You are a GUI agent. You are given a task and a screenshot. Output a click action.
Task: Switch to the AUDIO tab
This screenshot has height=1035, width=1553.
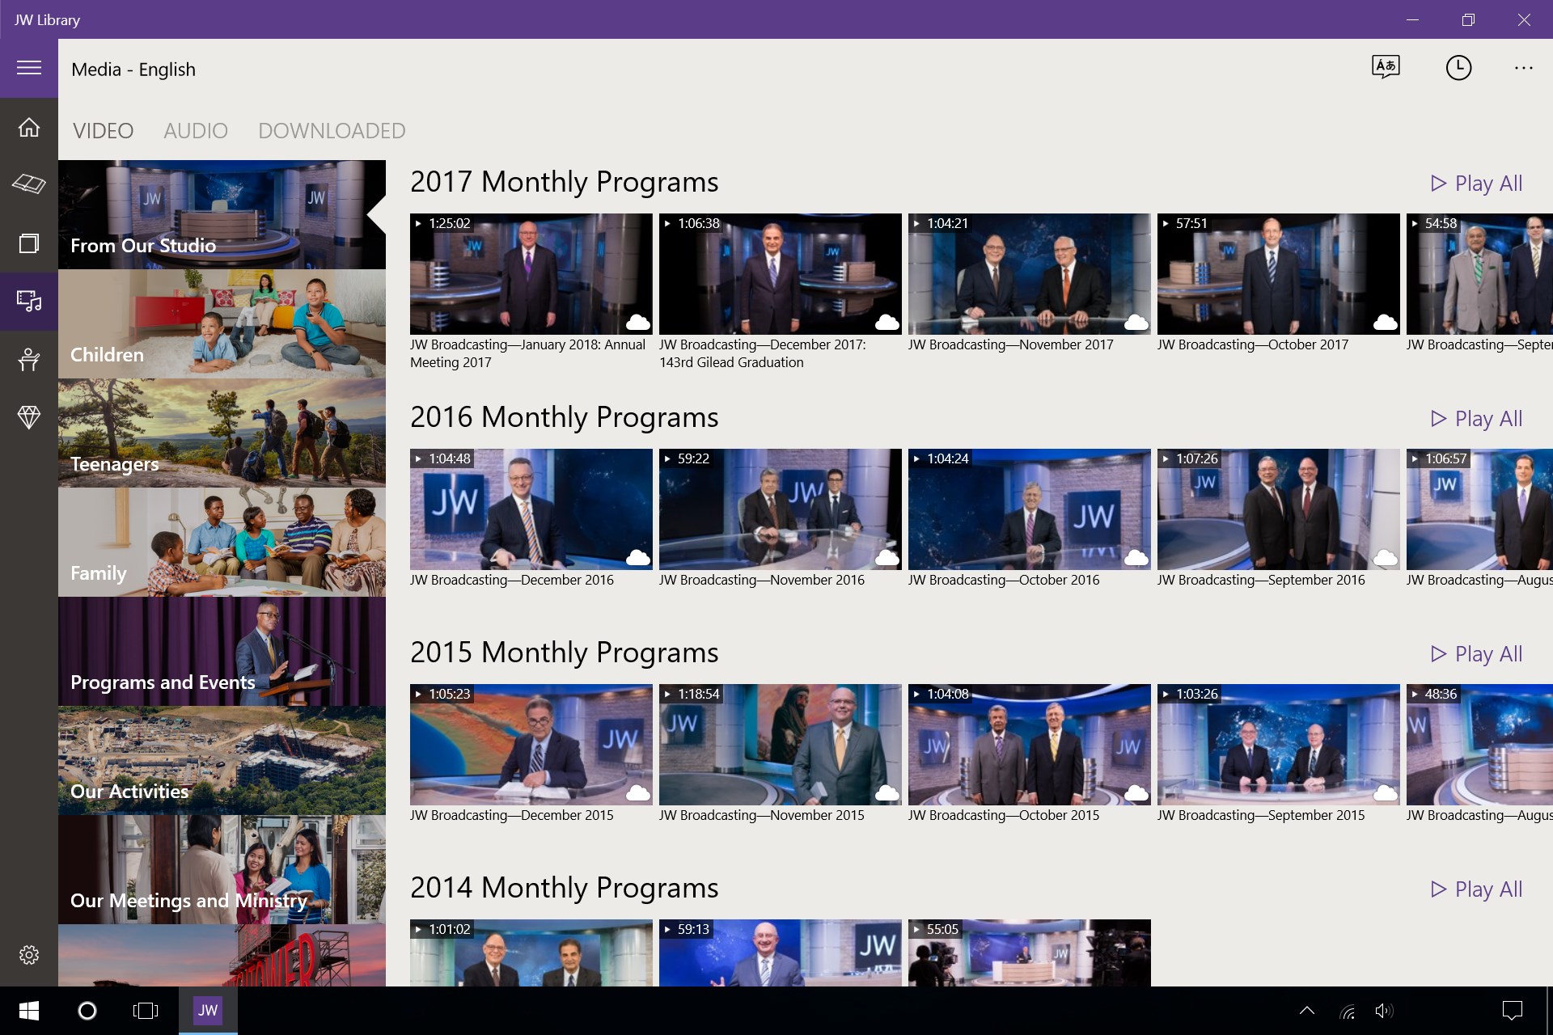(196, 131)
